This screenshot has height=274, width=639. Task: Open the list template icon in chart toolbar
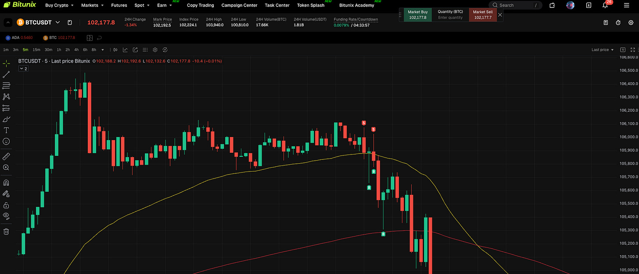click(x=145, y=50)
